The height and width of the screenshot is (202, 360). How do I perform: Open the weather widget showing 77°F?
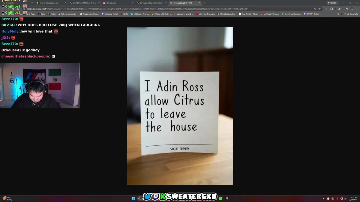[7, 199]
